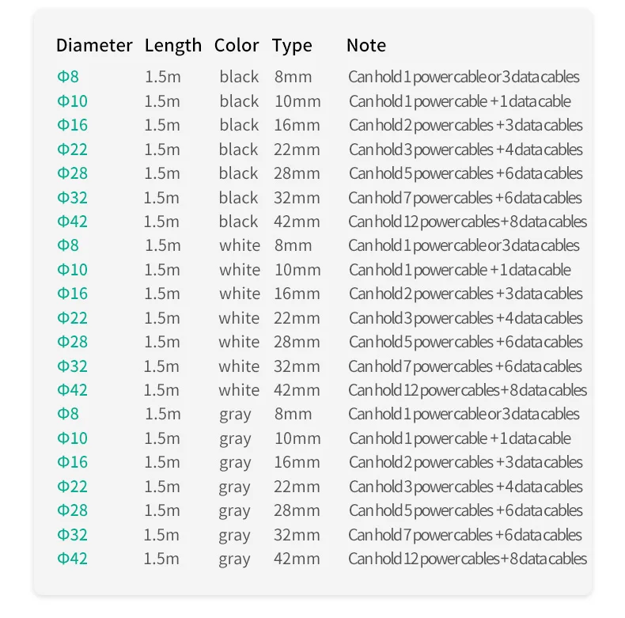Screen dimensions: 625x618
Task: Click the Type column header
Action: point(292,45)
